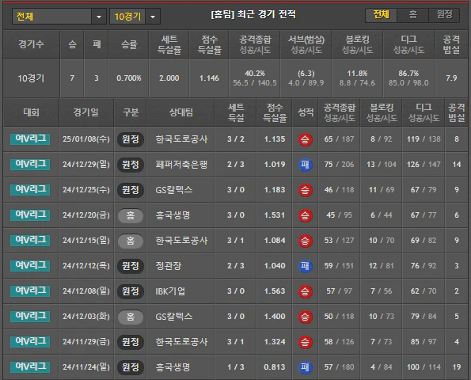Image resolution: width=471 pixels, height=380 pixels.
Task: Switch filter to 홈 games only
Action: click(x=413, y=15)
